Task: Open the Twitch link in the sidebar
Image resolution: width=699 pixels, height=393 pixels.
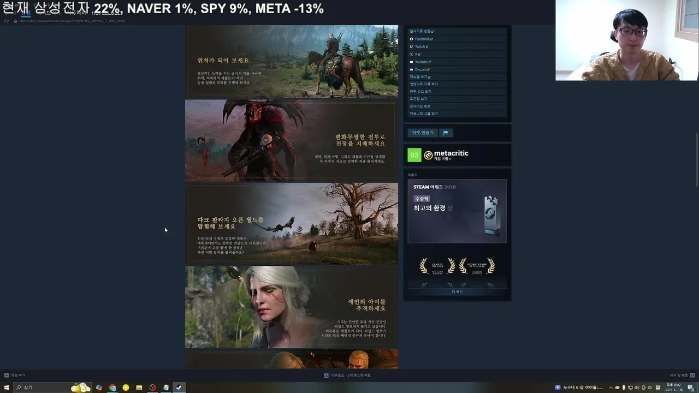Action: click(457, 46)
